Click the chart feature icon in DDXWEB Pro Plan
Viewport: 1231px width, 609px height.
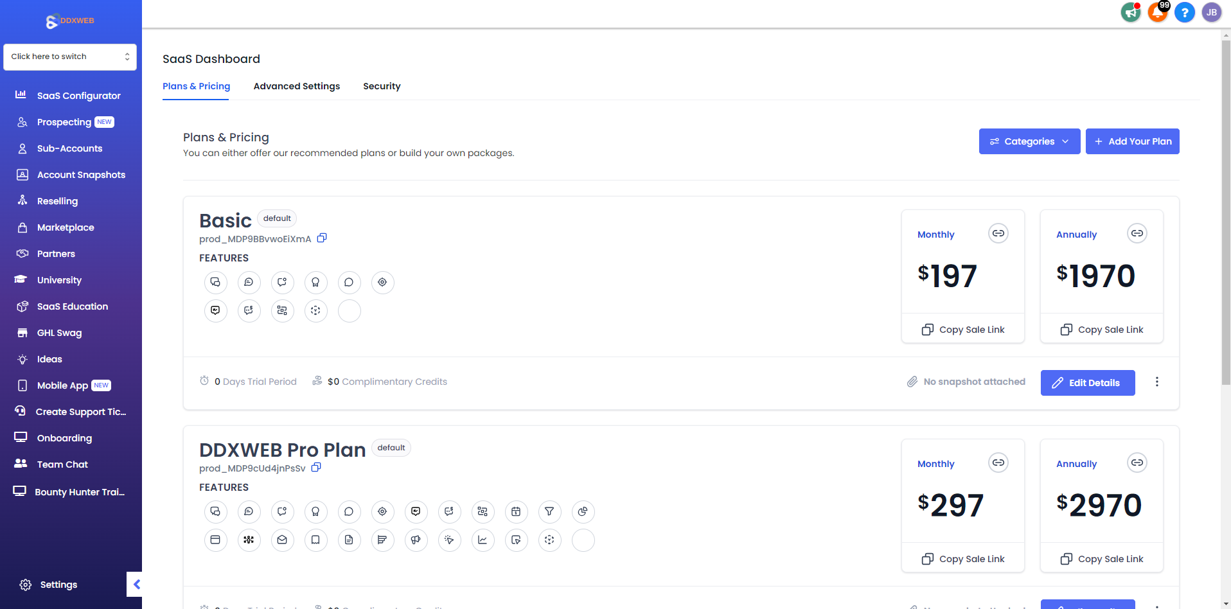pos(483,540)
